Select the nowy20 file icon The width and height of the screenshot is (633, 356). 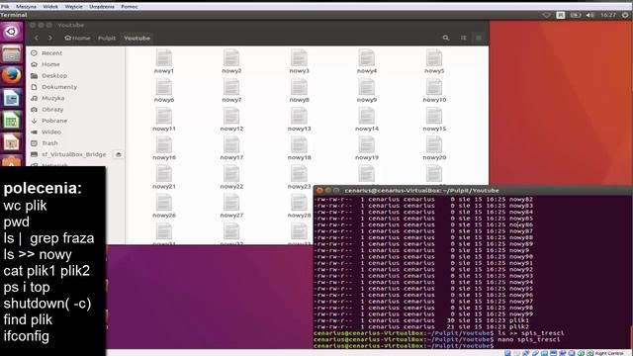434,145
